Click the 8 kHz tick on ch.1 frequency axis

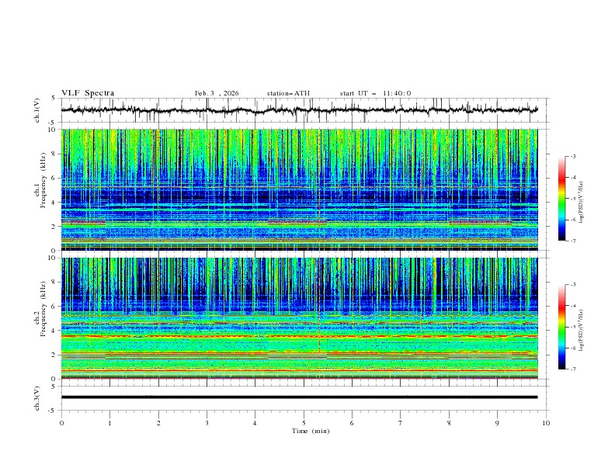pos(54,154)
